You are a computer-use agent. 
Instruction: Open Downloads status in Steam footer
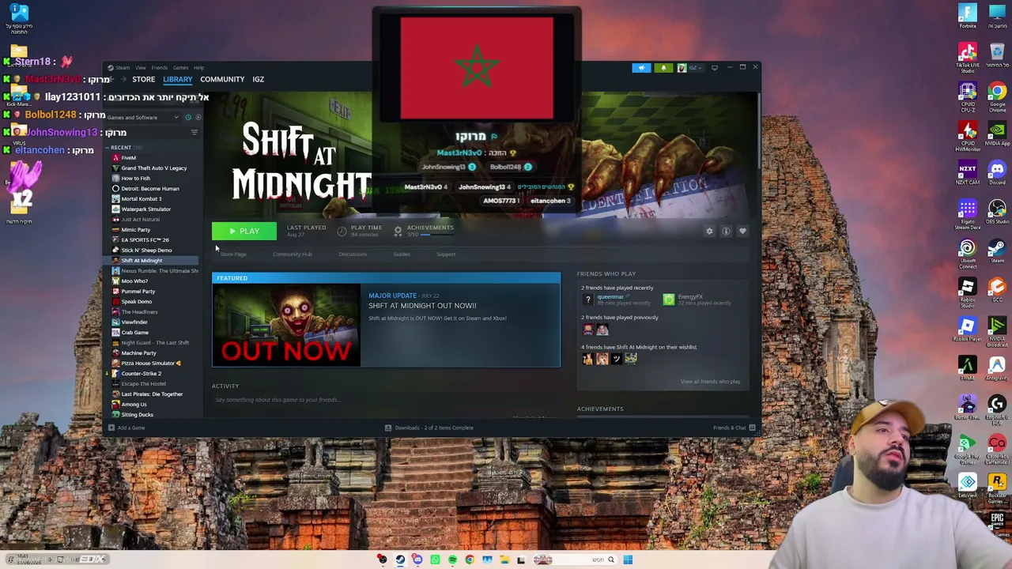(x=429, y=428)
